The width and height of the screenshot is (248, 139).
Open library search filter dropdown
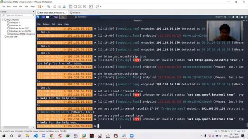(x=34, y=15)
